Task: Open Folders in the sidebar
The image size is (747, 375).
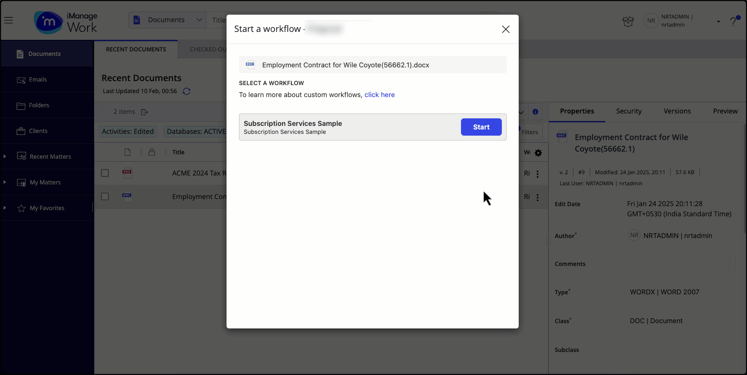Action: (x=47, y=105)
